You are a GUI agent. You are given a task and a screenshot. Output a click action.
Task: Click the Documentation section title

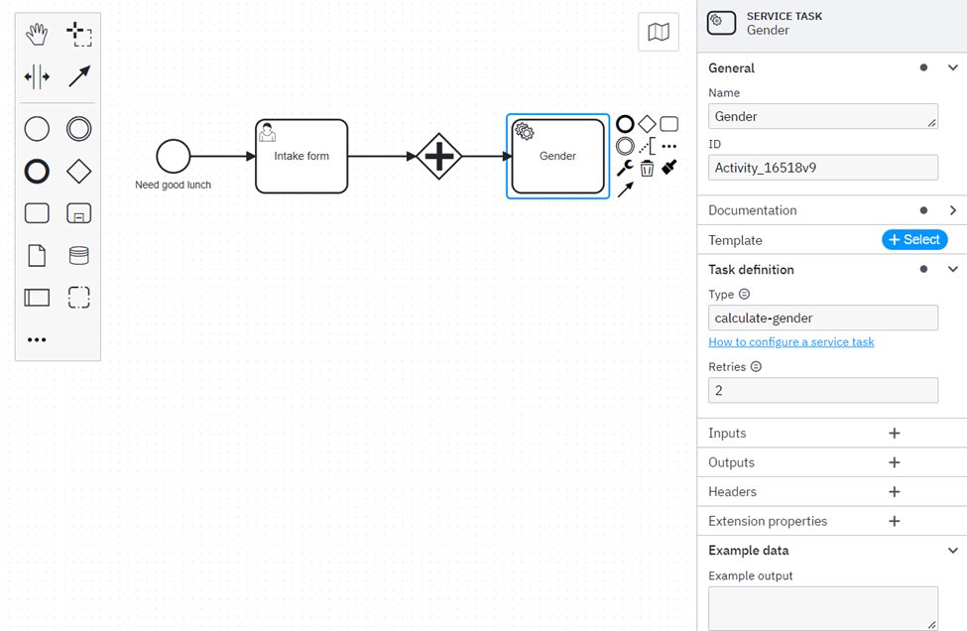753,210
